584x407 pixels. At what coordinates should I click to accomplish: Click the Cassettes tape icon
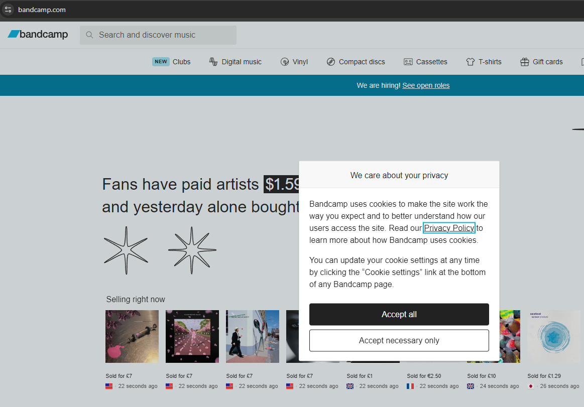point(408,62)
